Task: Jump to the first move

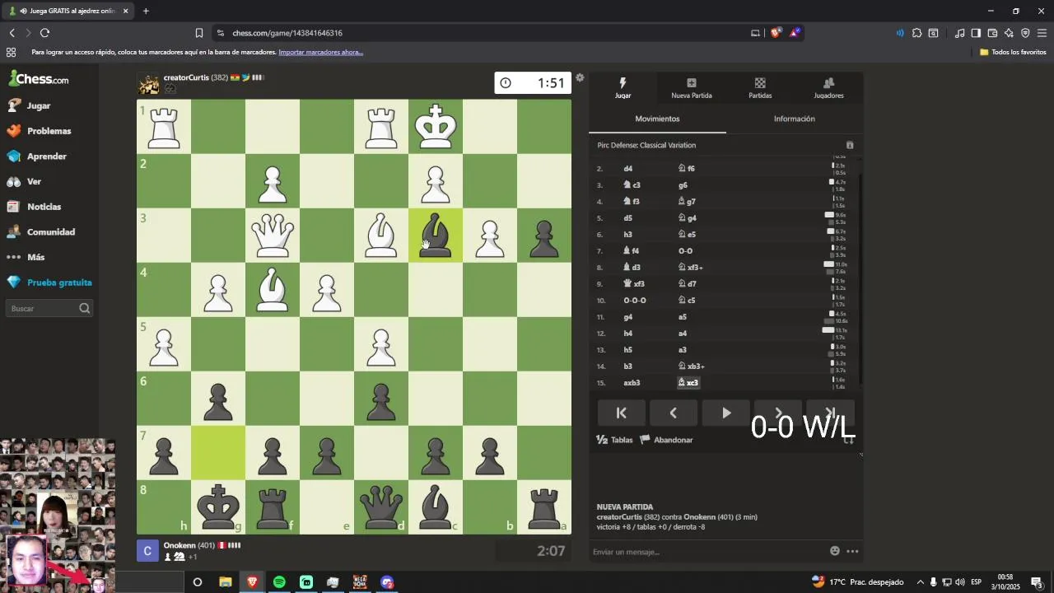Action: [622, 413]
